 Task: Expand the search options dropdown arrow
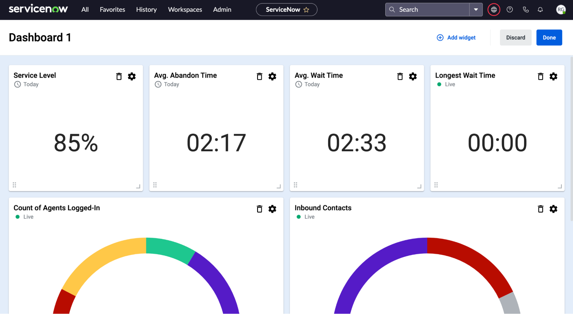(x=476, y=9)
